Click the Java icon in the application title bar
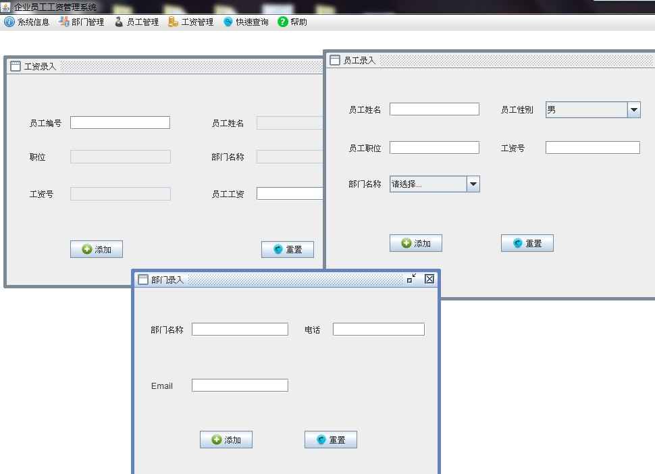 (5, 7)
